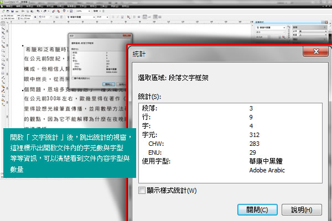The width and height of the screenshot is (332, 221).
Task: Click the rotation angle input field
Action: [45, 17]
